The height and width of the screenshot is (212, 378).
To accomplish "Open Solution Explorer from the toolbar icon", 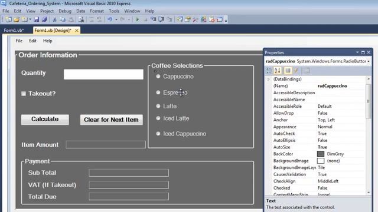I will (180, 19).
